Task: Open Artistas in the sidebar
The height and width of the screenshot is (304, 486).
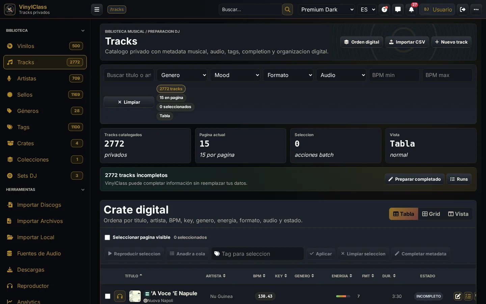Action: [x=45, y=78]
